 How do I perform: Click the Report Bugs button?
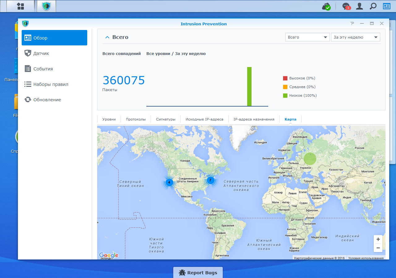tap(198, 272)
